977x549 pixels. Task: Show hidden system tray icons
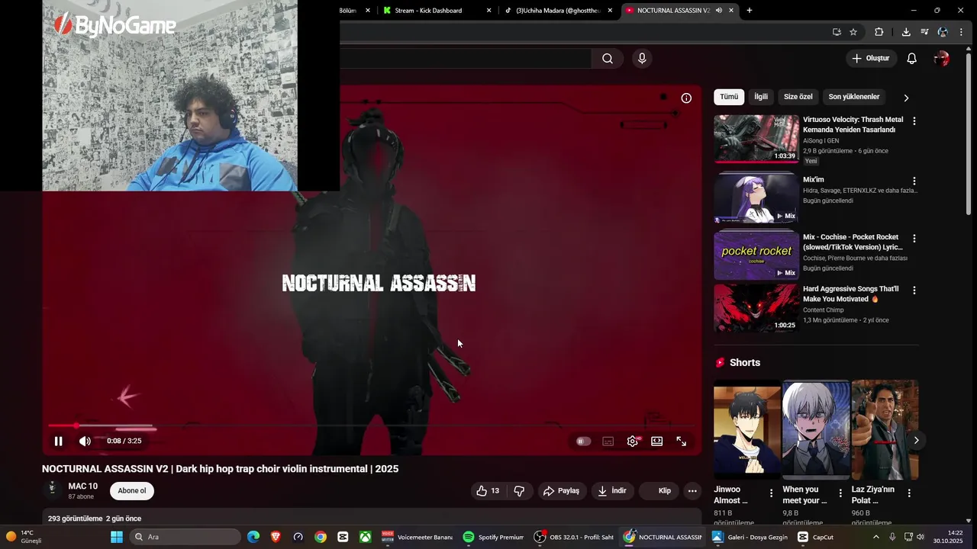(875, 537)
